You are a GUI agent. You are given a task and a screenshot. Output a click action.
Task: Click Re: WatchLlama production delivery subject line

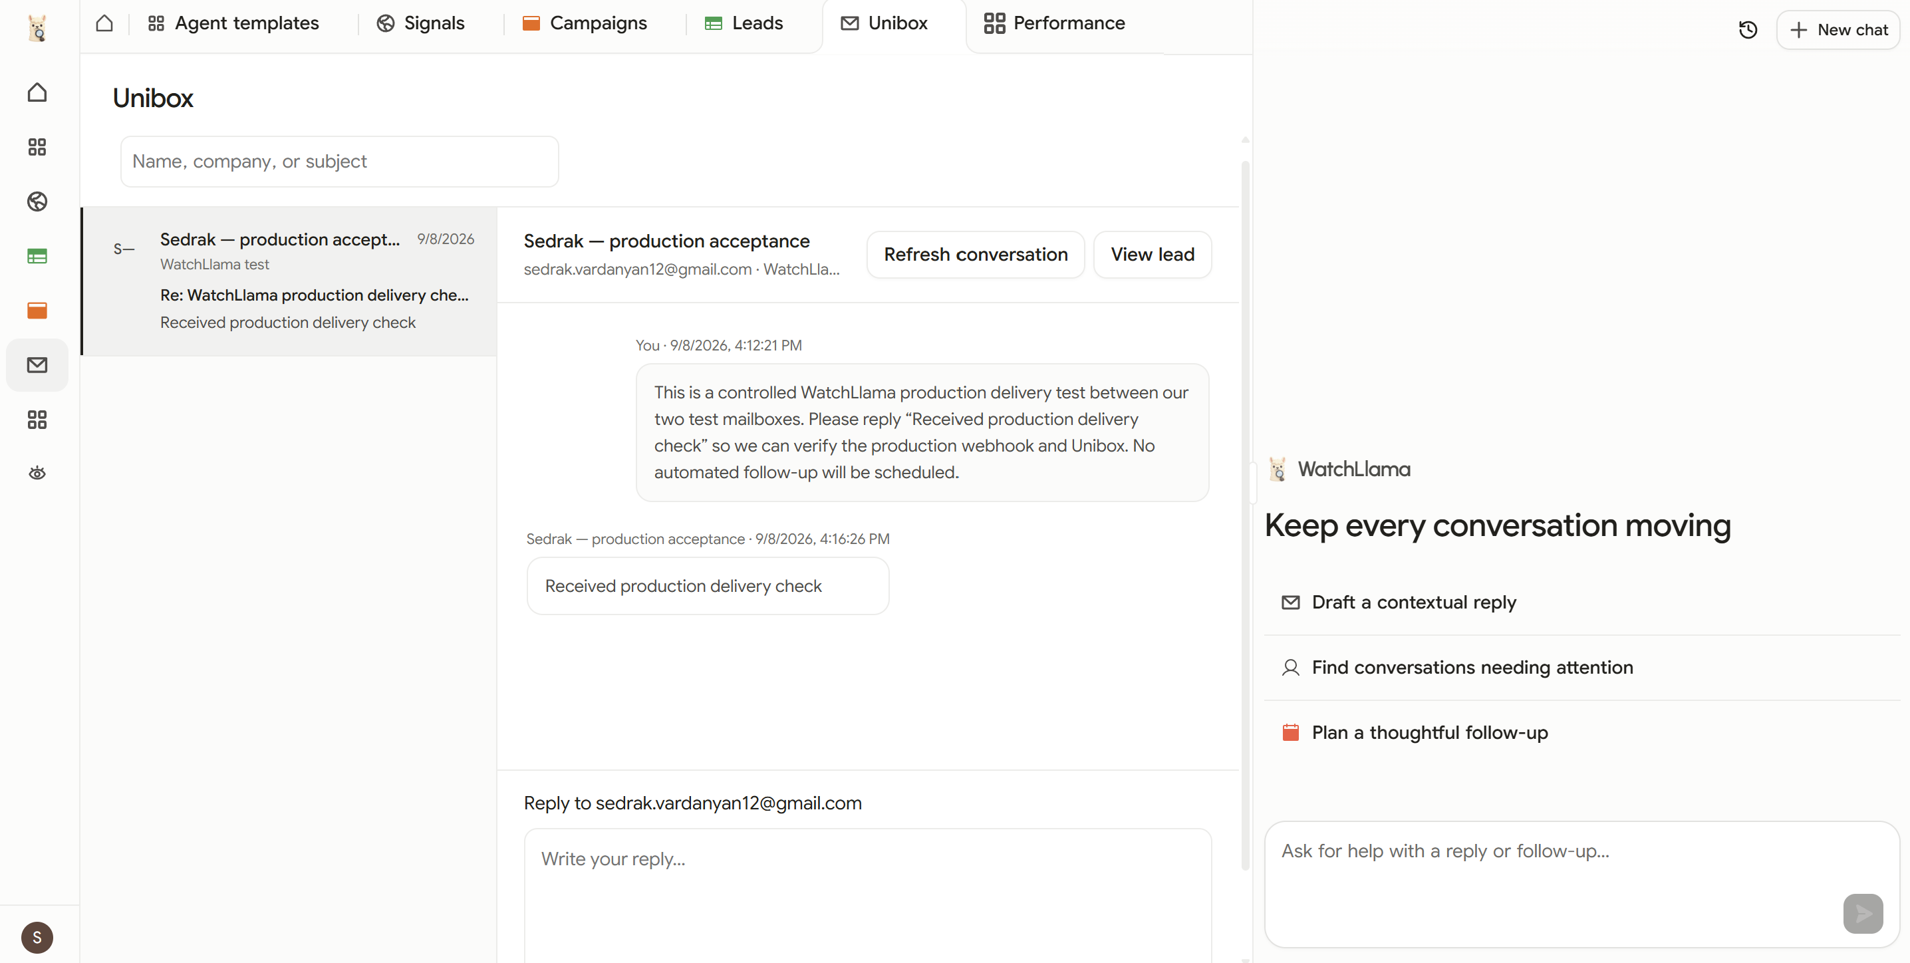coord(315,295)
